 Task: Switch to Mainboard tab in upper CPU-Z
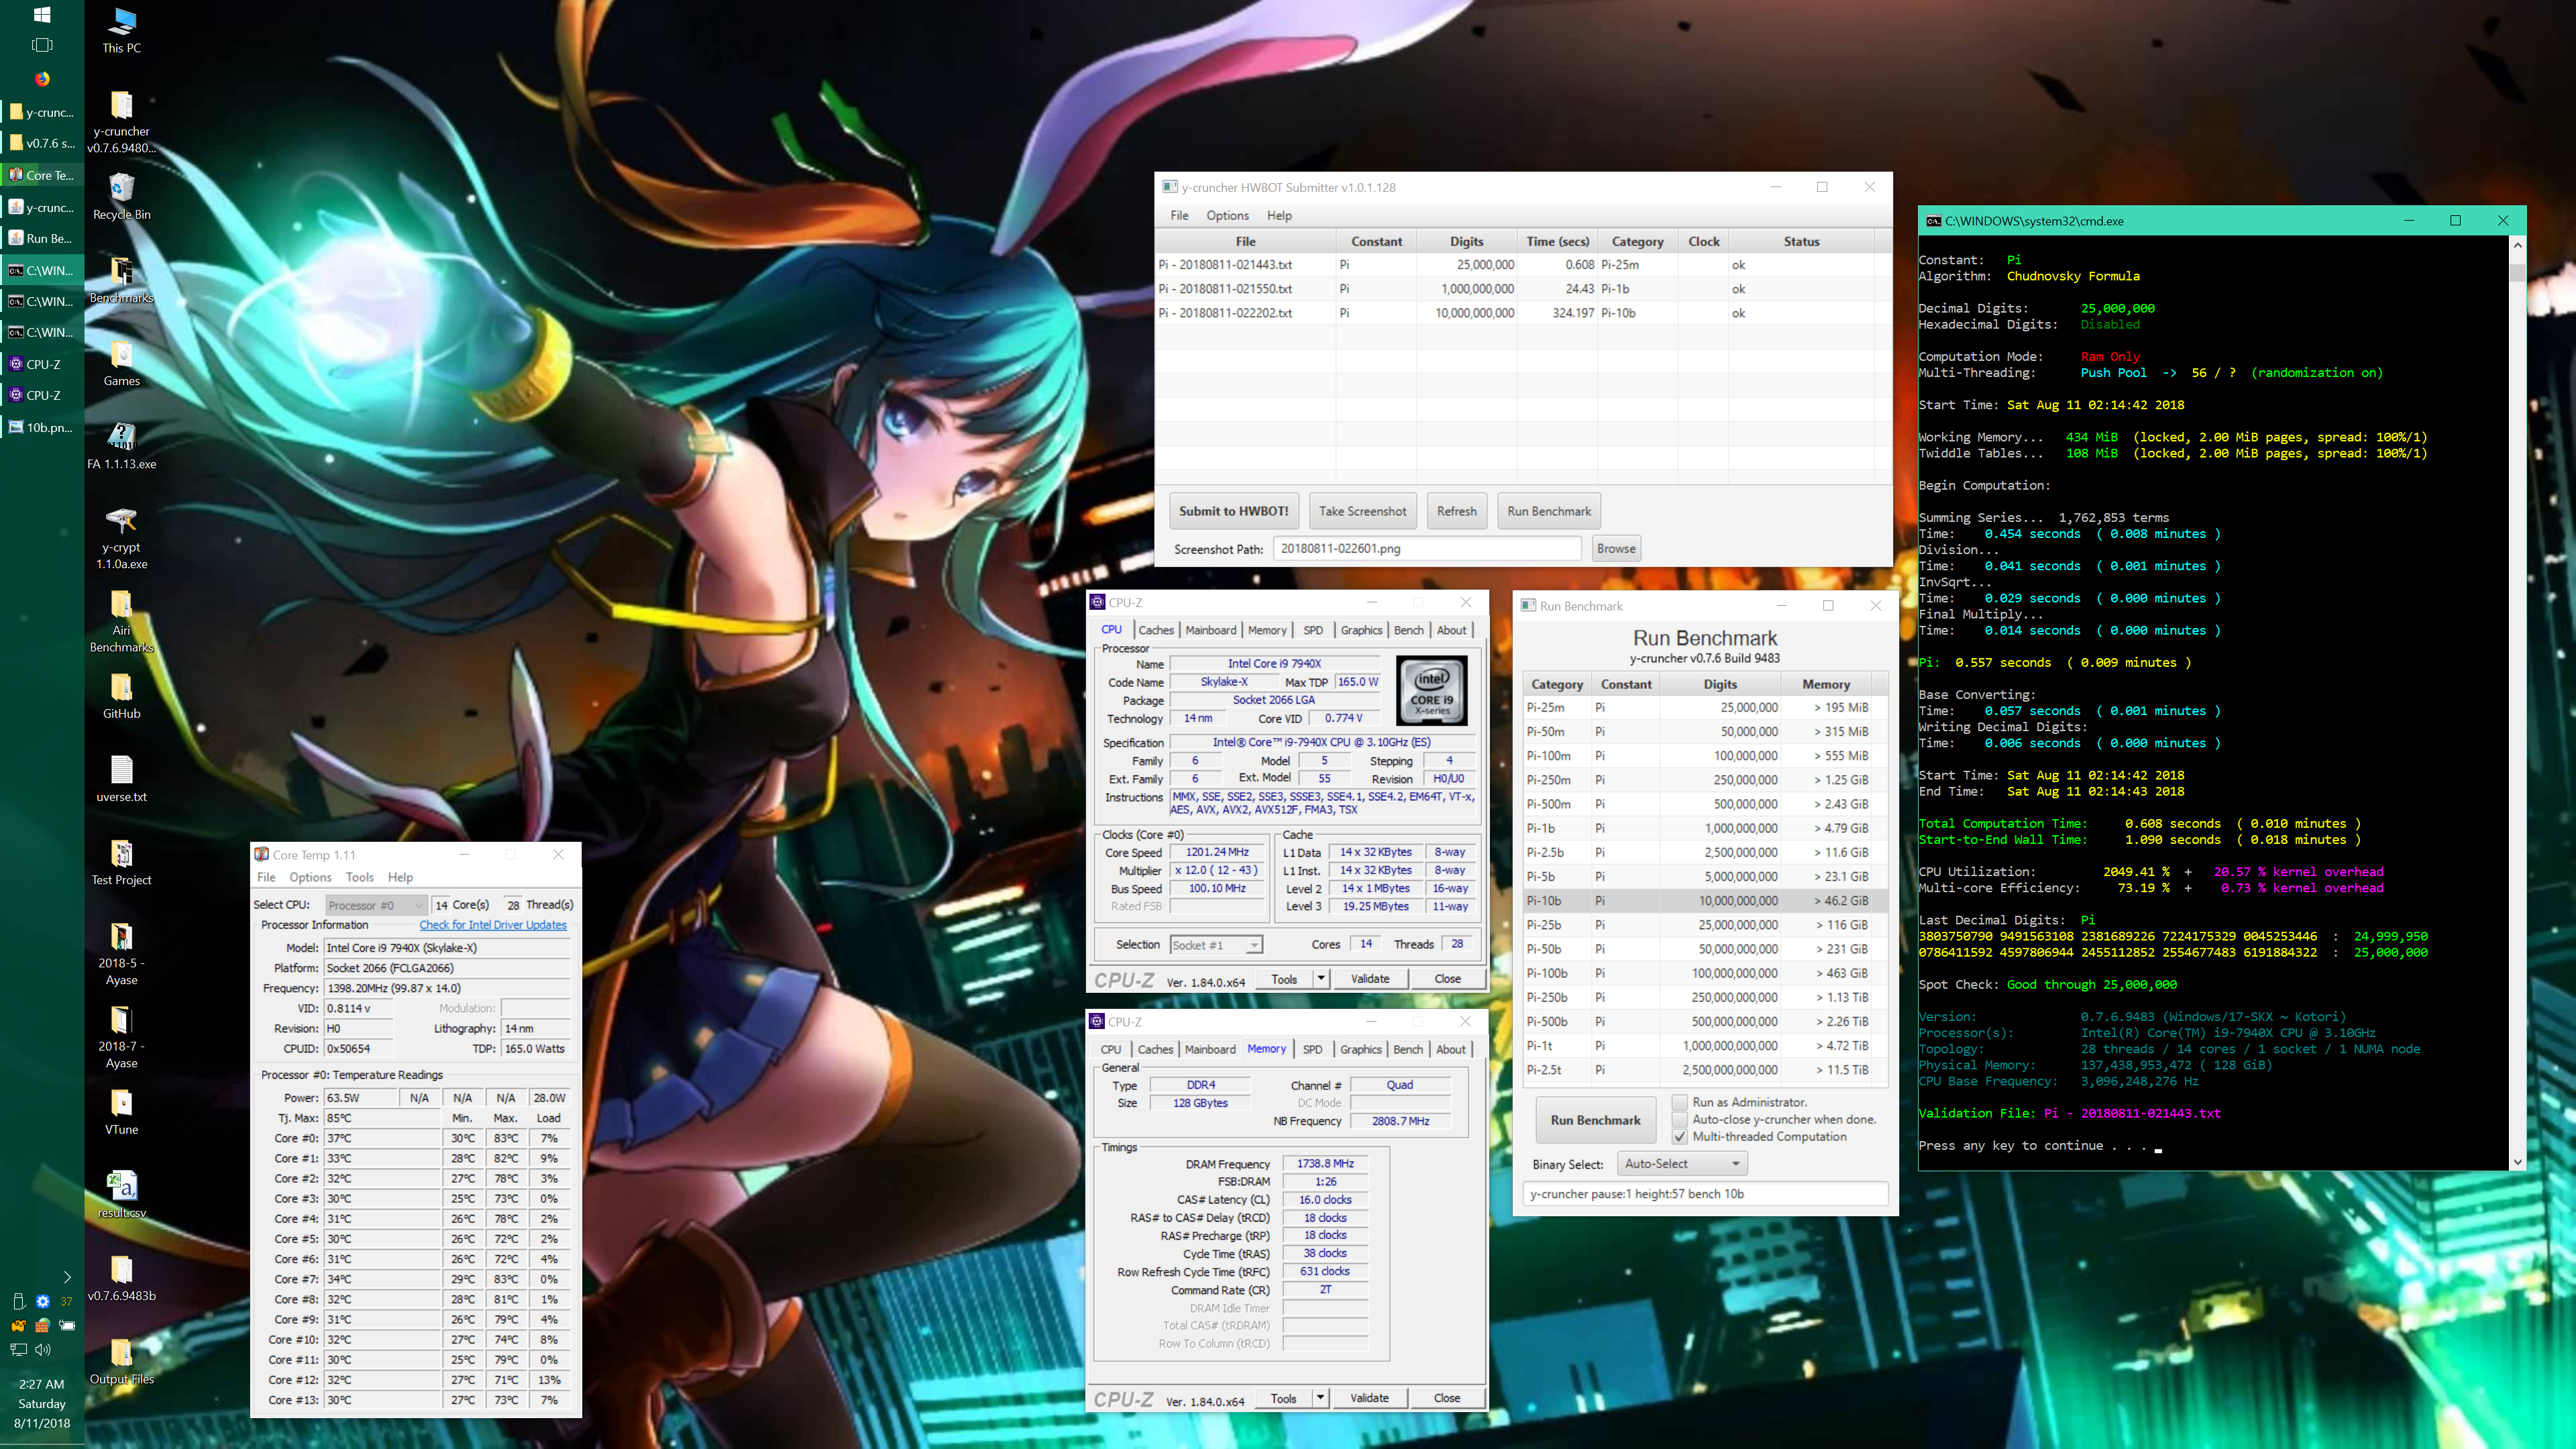pyautogui.click(x=1211, y=630)
